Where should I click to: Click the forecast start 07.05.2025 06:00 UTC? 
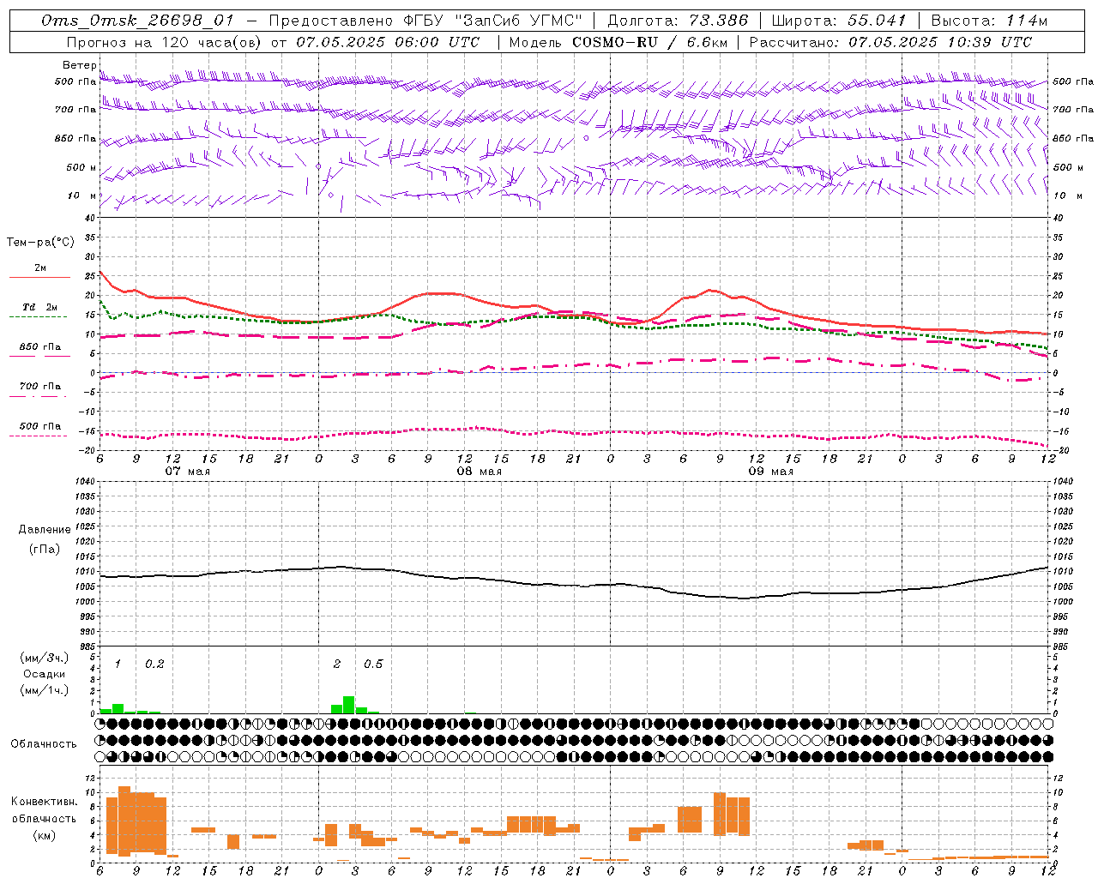(x=388, y=41)
